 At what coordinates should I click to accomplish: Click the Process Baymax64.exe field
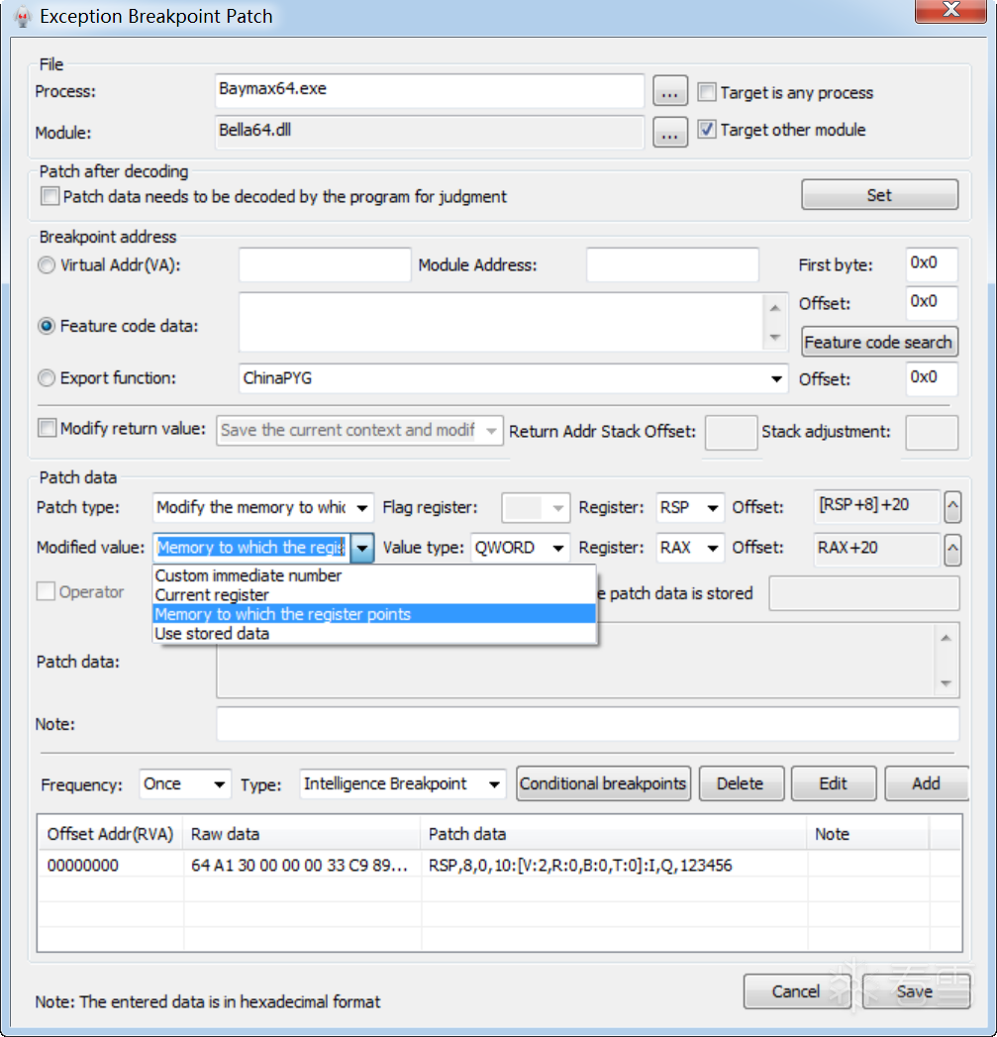(430, 90)
